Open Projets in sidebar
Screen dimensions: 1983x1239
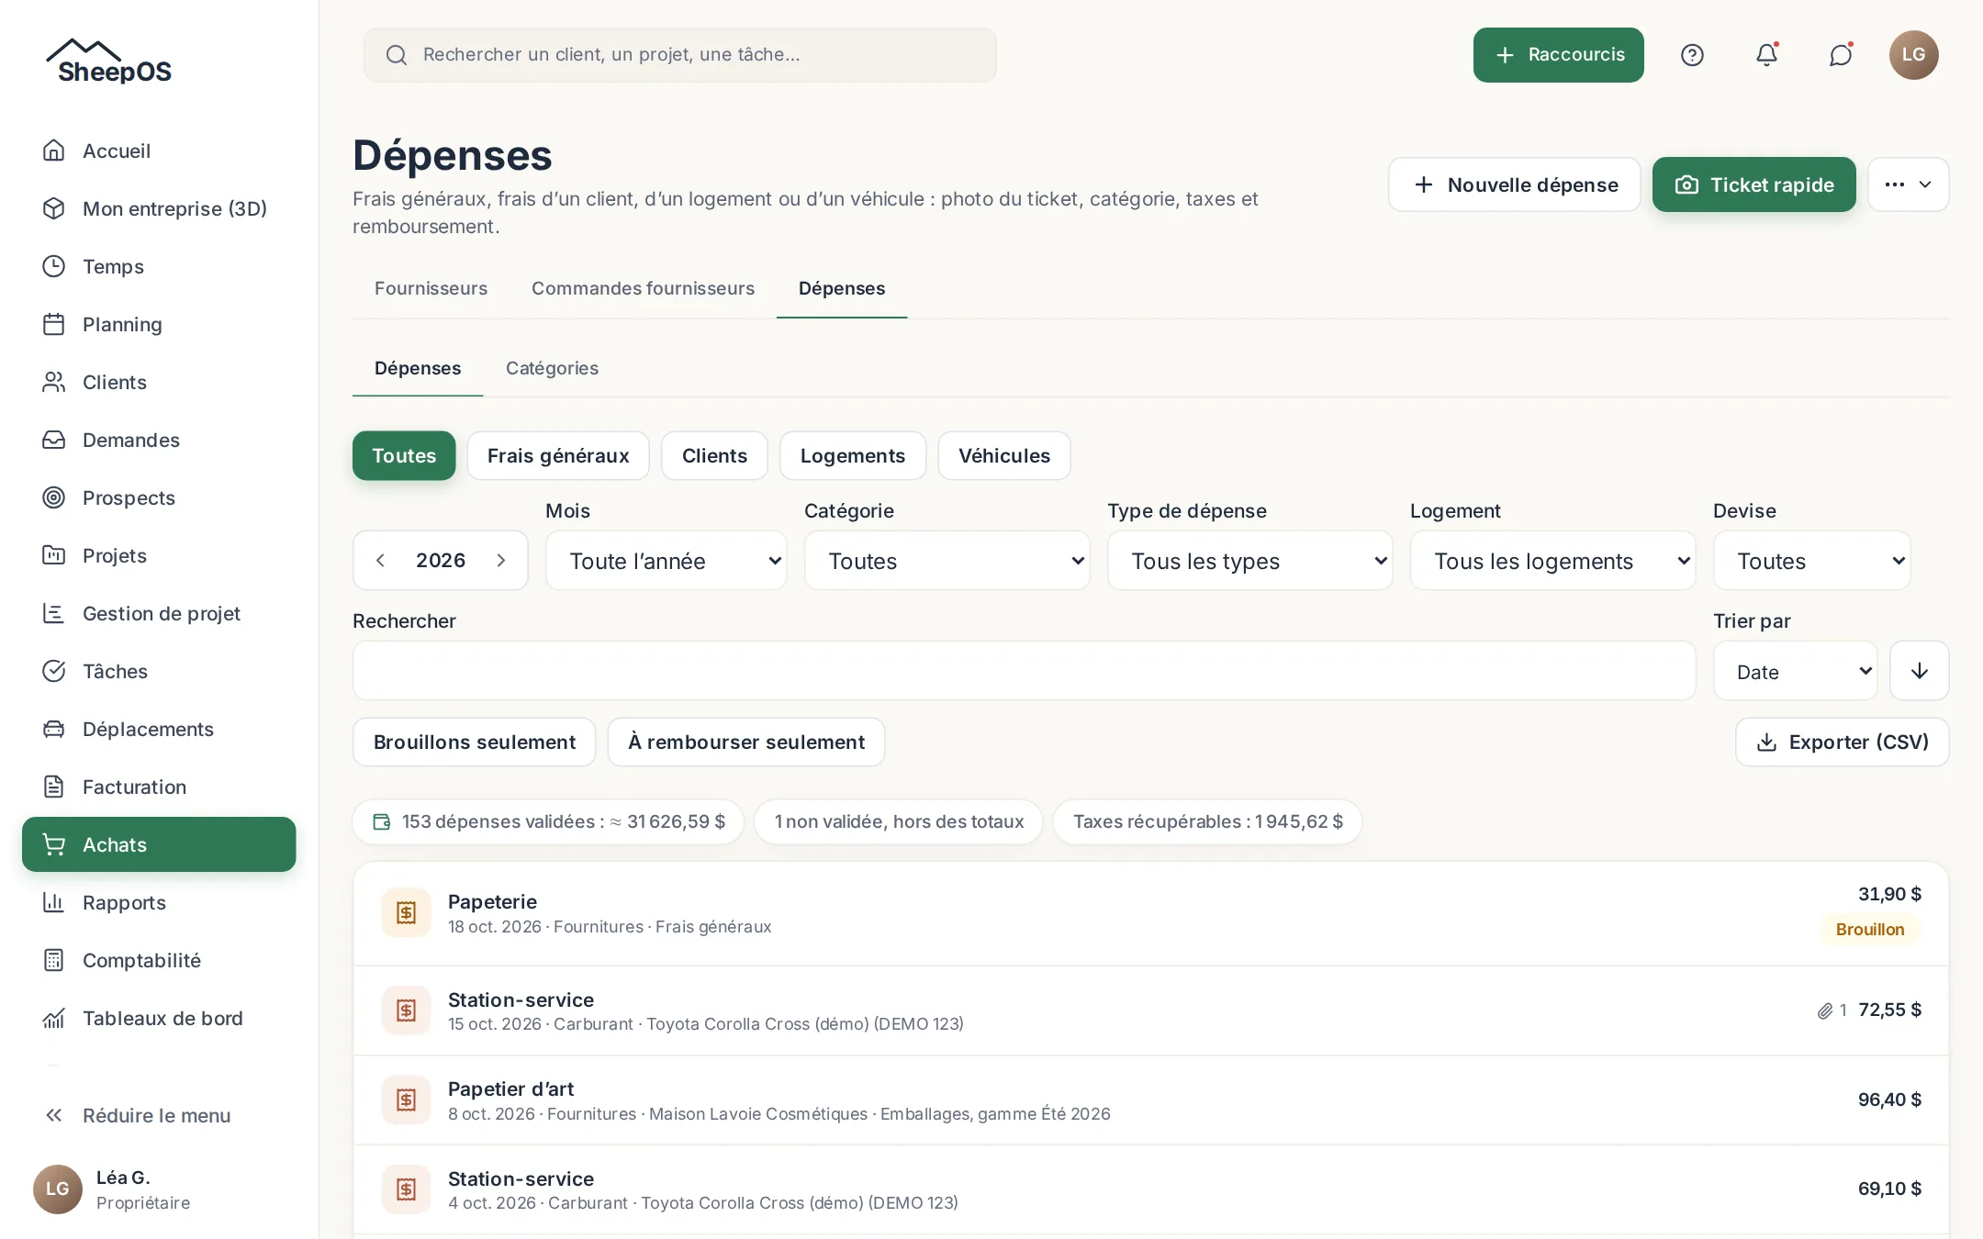point(159,555)
